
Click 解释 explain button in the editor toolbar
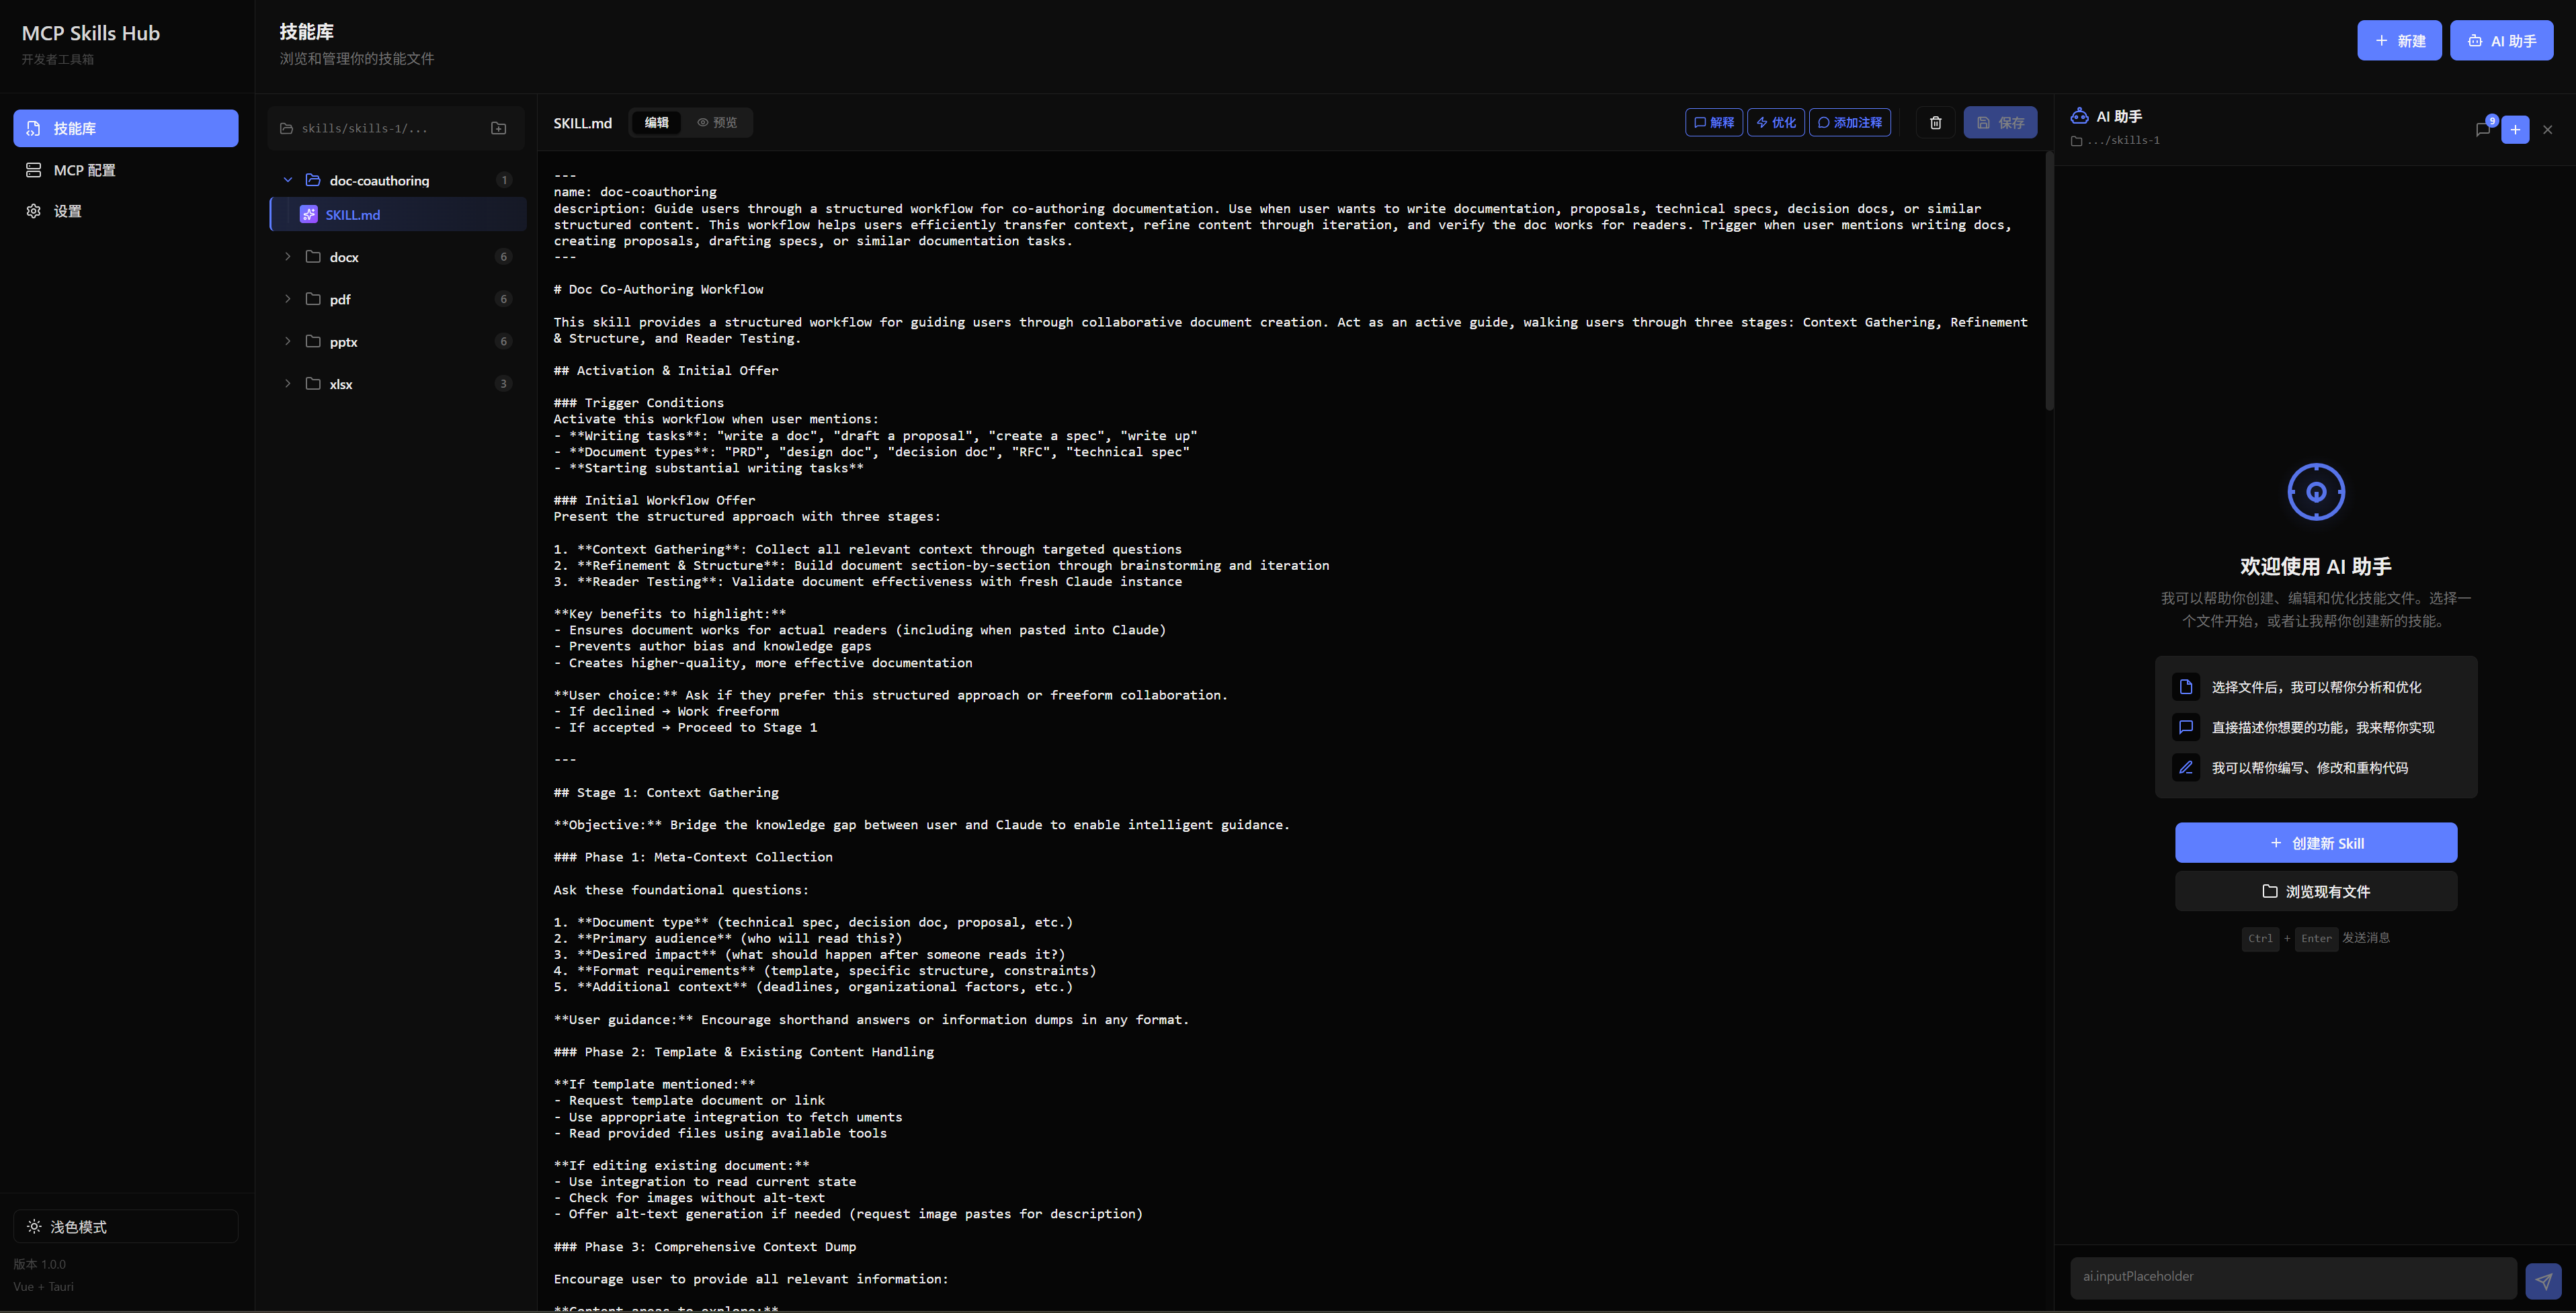(1714, 123)
